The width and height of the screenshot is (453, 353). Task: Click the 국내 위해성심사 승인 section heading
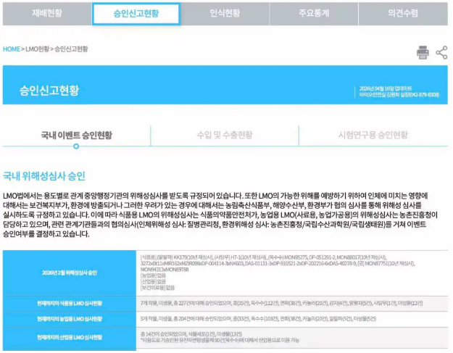click(x=44, y=175)
